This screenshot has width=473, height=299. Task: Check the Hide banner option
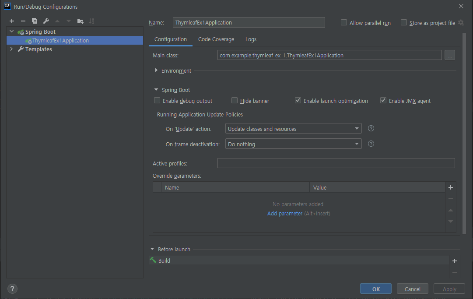(235, 101)
